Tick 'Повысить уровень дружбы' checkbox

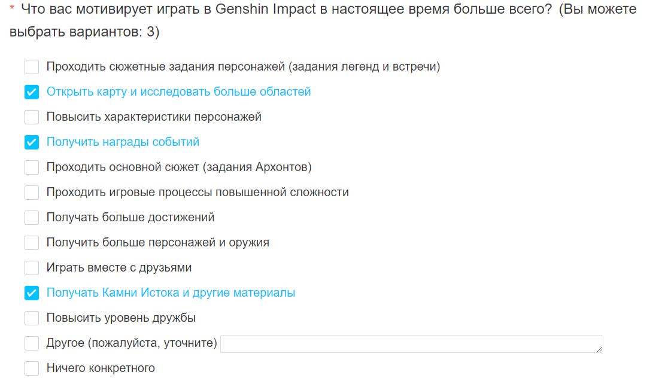point(32,318)
